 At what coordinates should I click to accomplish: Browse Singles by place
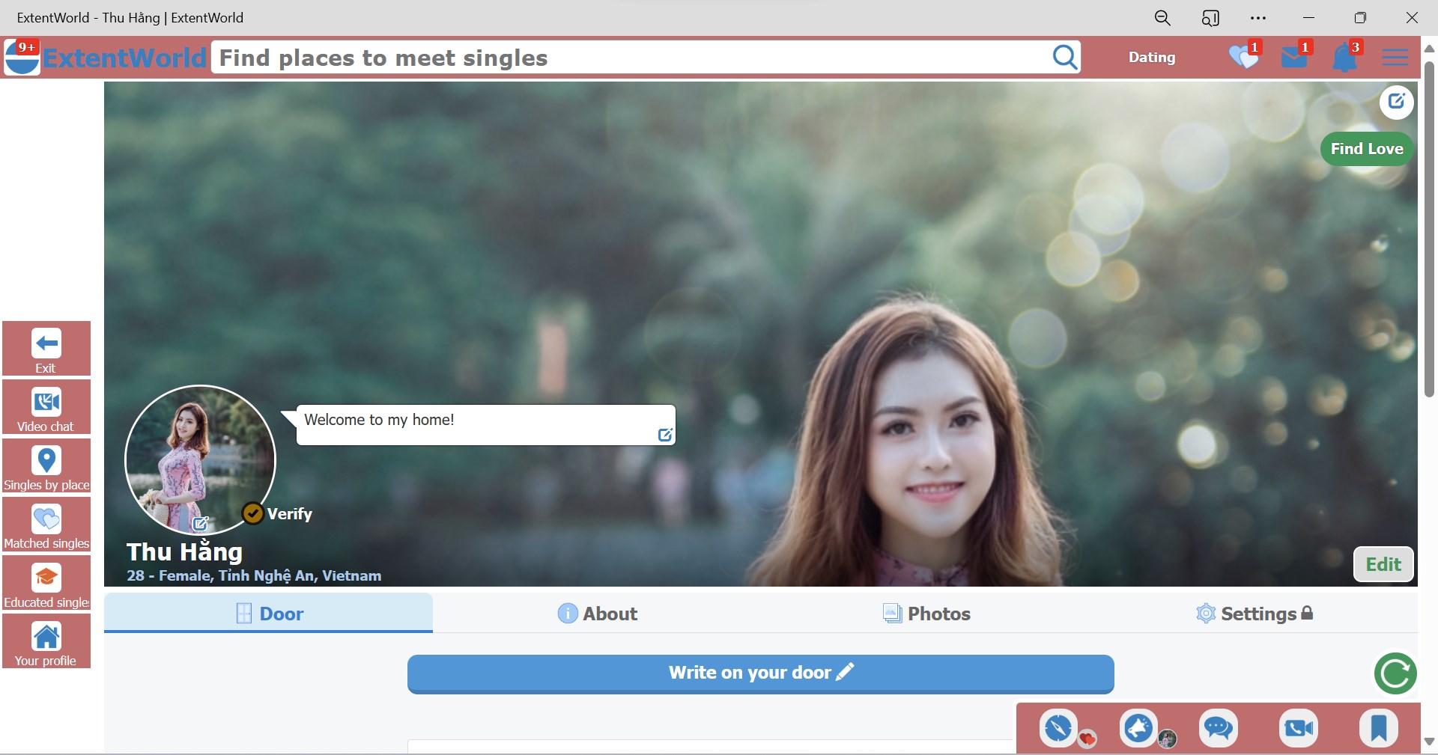pyautogui.click(x=46, y=466)
